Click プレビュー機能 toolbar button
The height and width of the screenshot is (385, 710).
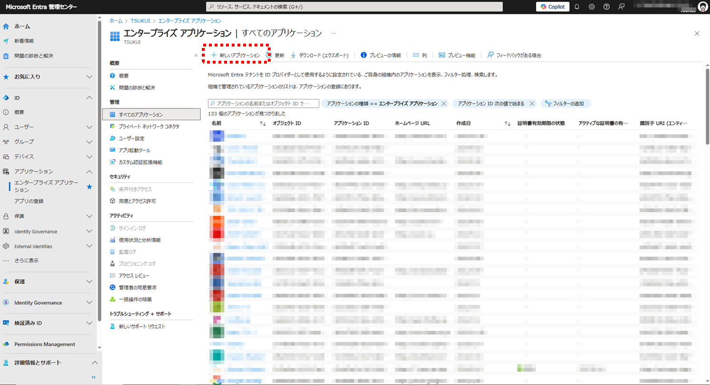[457, 55]
